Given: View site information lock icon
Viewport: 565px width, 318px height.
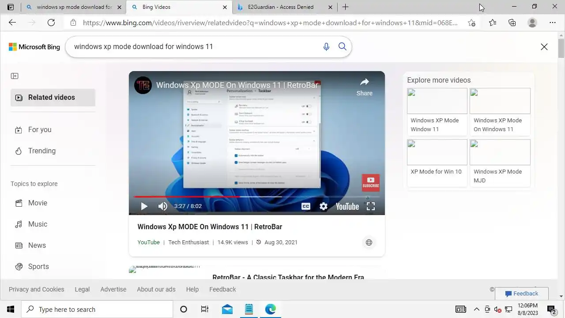Looking at the screenshot, I should (73, 23).
